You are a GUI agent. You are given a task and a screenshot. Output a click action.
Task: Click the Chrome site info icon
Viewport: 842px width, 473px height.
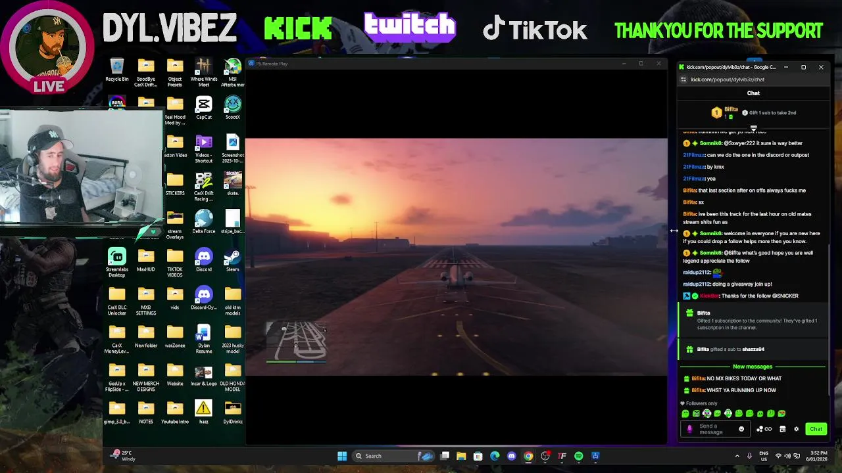tap(683, 79)
